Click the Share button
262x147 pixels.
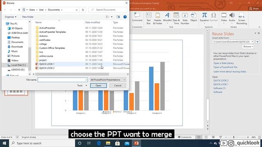[x=254, y=9]
